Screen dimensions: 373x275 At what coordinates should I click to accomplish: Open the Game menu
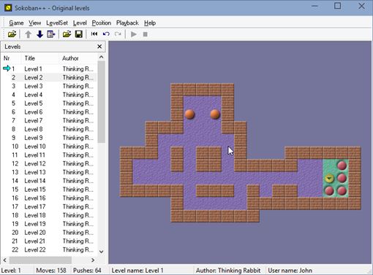(x=16, y=23)
